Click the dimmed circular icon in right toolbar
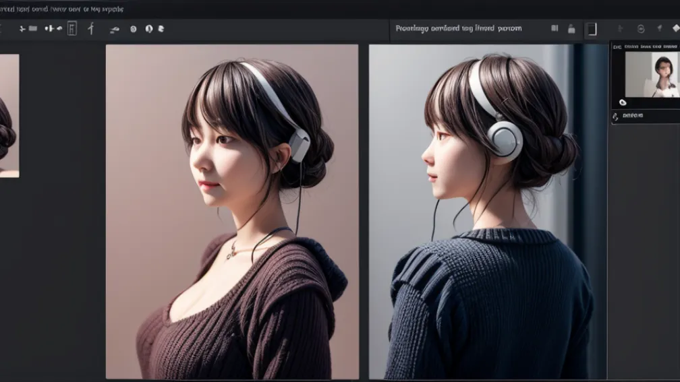Viewport: 680px width, 382px height. coord(641,29)
